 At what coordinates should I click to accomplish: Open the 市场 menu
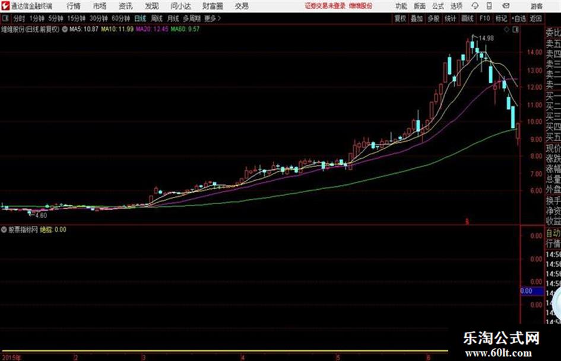click(100, 6)
